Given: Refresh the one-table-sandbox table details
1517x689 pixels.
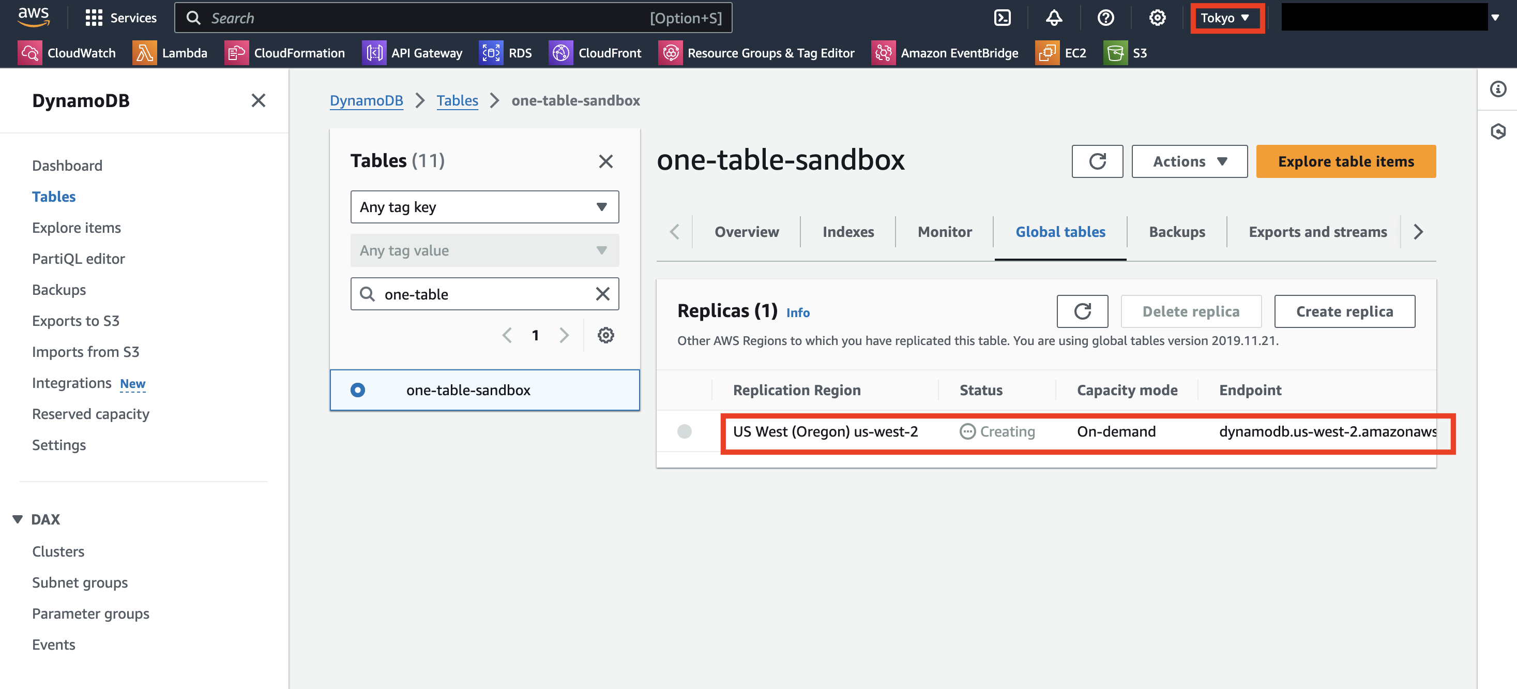Looking at the screenshot, I should pos(1097,161).
